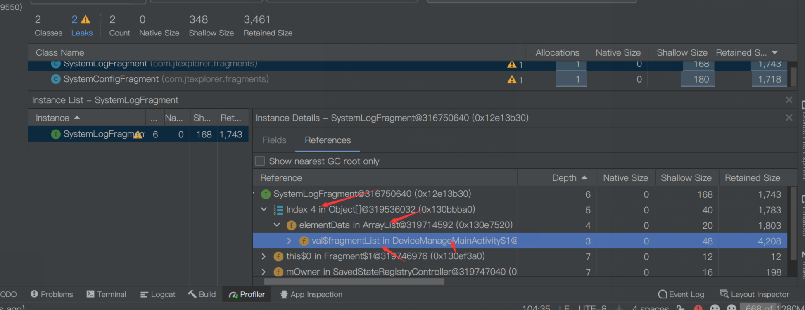The width and height of the screenshot is (805, 310).
Task: Select the References tab
Action: pyautogui.click(x=328, y=140)
